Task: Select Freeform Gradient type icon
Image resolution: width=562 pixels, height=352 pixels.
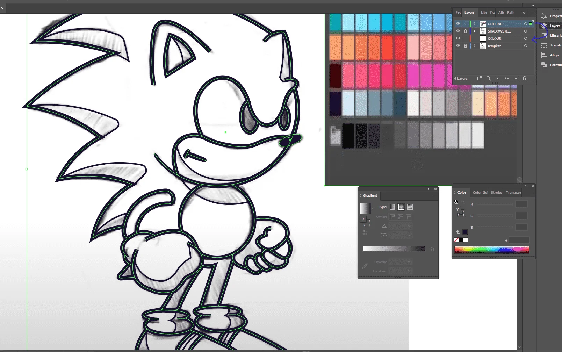Action: point(410,207)
